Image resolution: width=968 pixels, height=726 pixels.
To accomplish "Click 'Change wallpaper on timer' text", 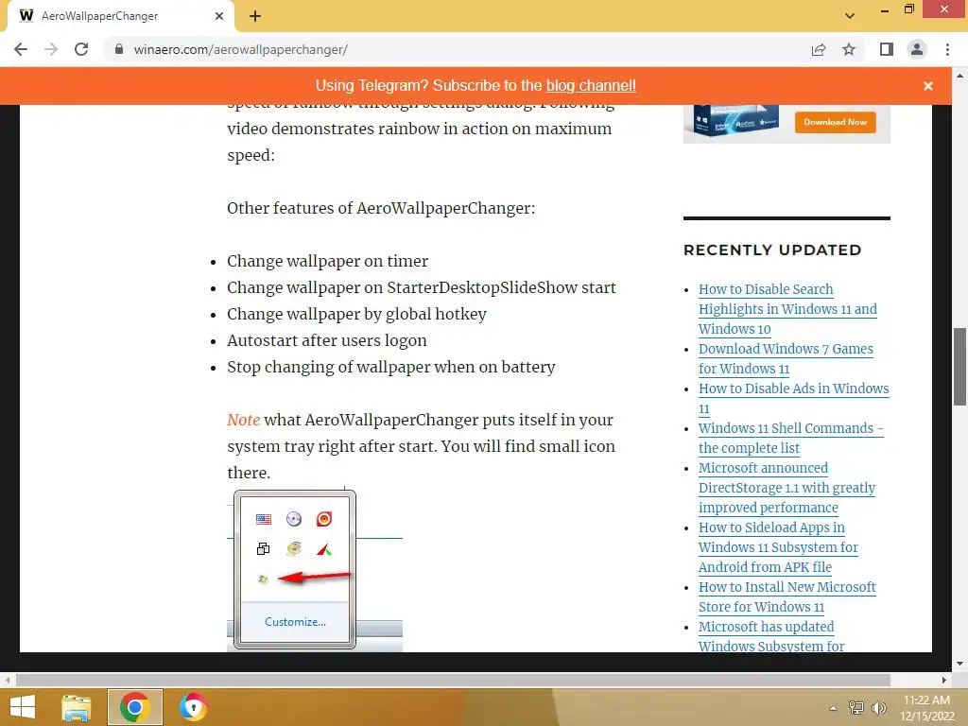I will click(x=327, y=261).
